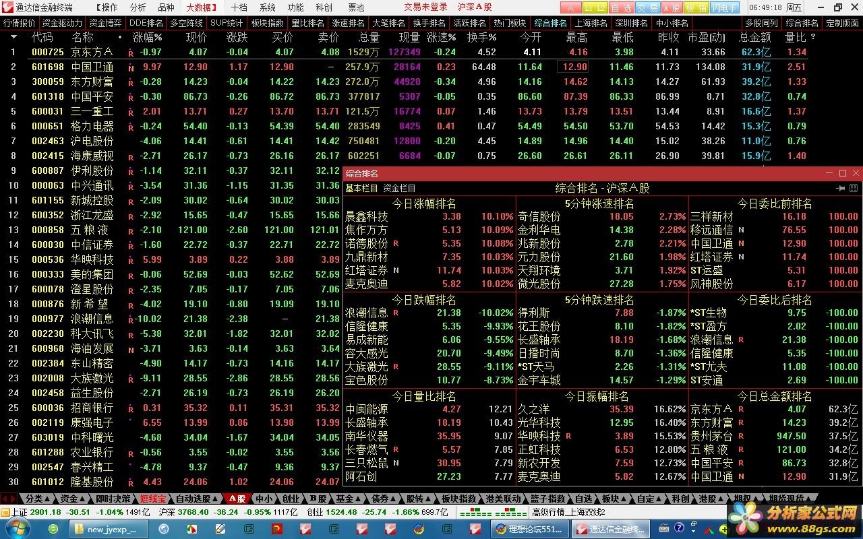The width and height of the screenshot is (863, 539).
Task: Click 奇信股份 in 5分钟涨速排名
Action: pyautogui.click(x=539, y=216)
